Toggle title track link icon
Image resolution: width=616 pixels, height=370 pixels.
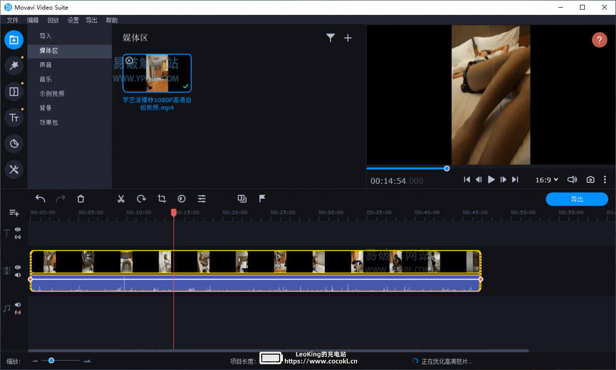18,237
